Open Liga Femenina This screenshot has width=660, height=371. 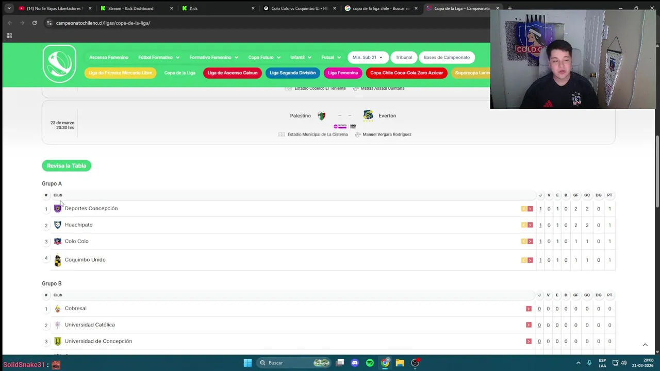pos(343,73)
